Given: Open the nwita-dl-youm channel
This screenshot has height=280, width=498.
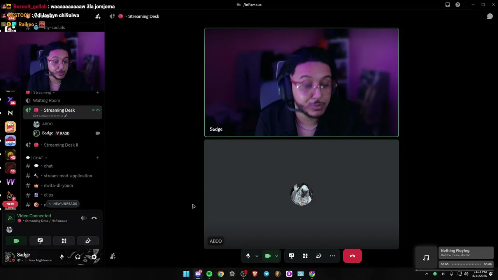Looking at the screenshot, I should click(63, 185).
